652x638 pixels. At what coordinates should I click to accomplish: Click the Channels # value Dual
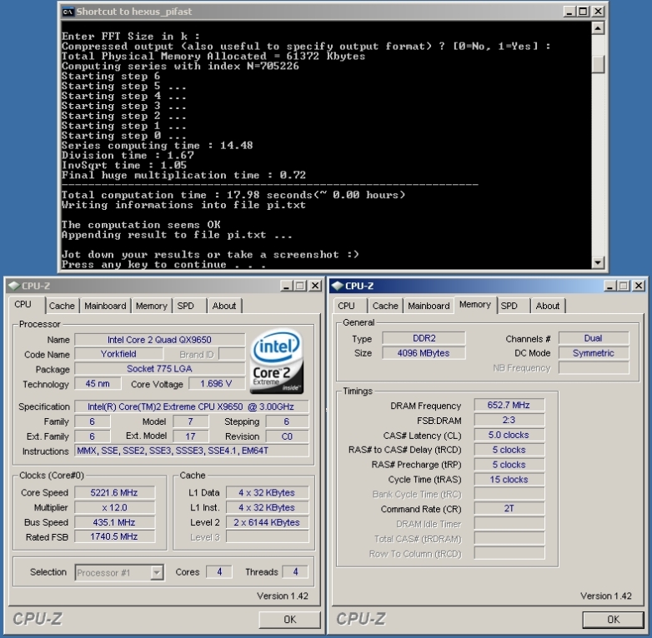point(594,338)
